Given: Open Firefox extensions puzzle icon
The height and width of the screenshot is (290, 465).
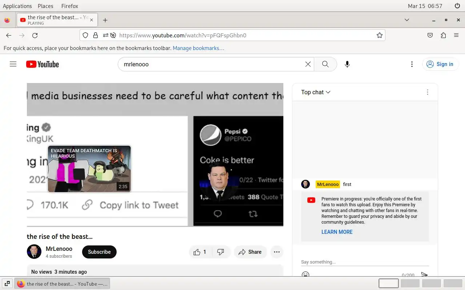Looking at the screenshot, I should coord(443,35).
